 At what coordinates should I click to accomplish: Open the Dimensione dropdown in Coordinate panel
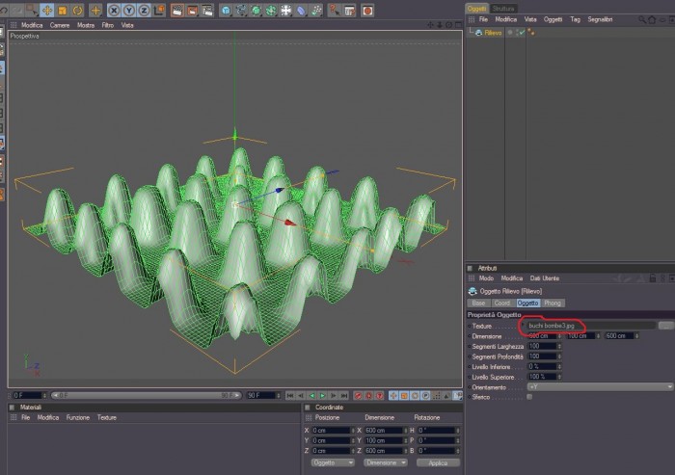386,462
